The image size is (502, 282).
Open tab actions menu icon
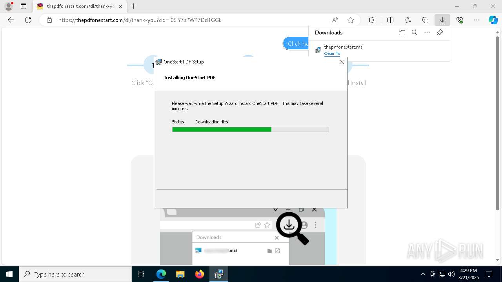pos(24,6)
